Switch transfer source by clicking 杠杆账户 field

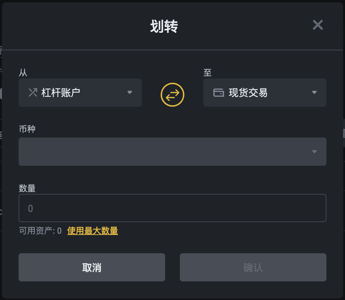pos(80,92)
